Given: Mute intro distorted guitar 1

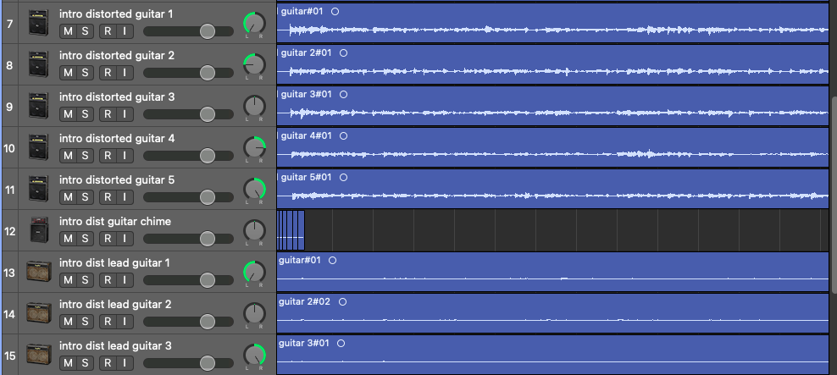Looking at the screenshot, I should [68, 31].
